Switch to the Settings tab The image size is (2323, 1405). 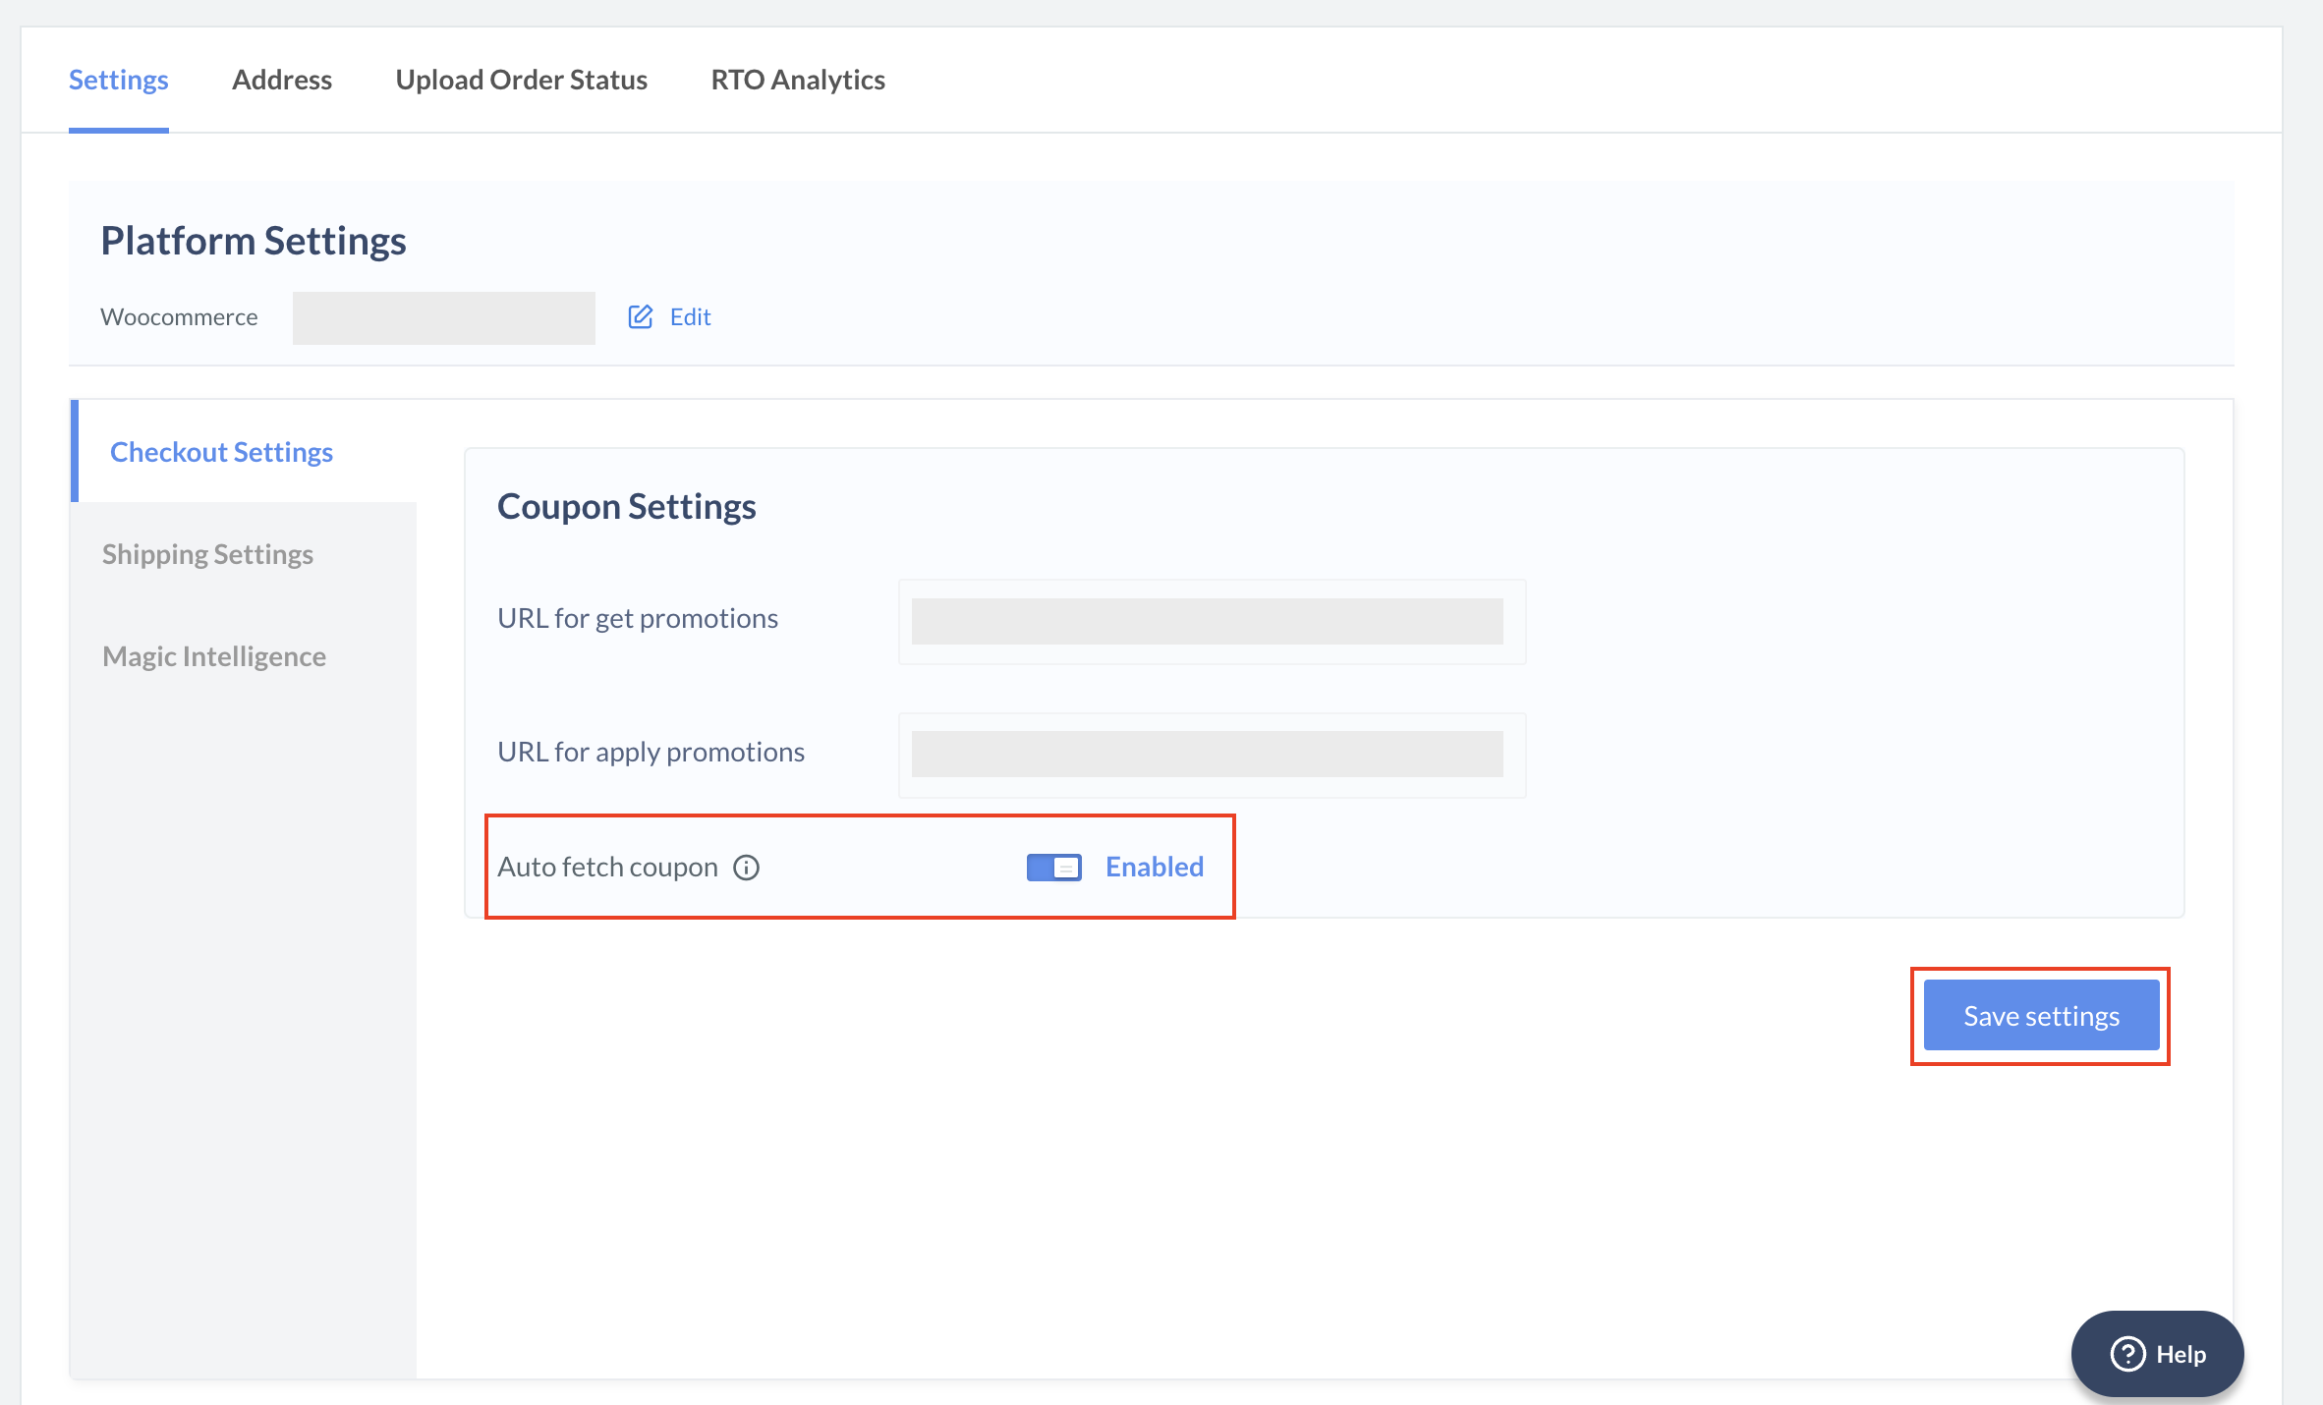(x=119, y=80)
